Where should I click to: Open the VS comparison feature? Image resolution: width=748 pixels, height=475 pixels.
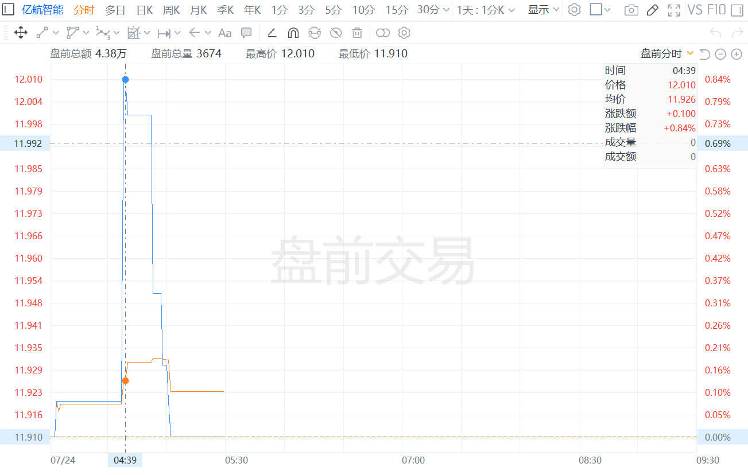coord(695,10)
